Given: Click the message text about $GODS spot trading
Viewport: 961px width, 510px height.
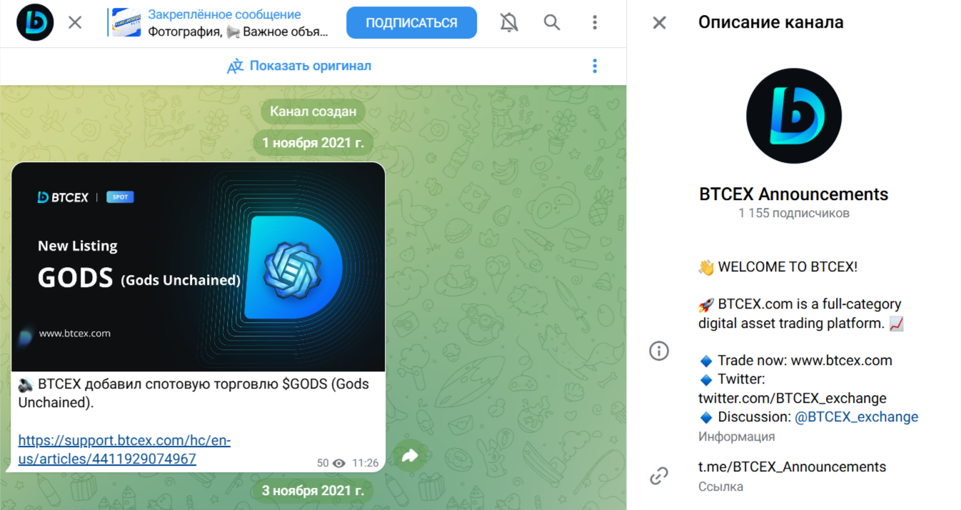Looking at the screenshot, I should click(193, 393).
